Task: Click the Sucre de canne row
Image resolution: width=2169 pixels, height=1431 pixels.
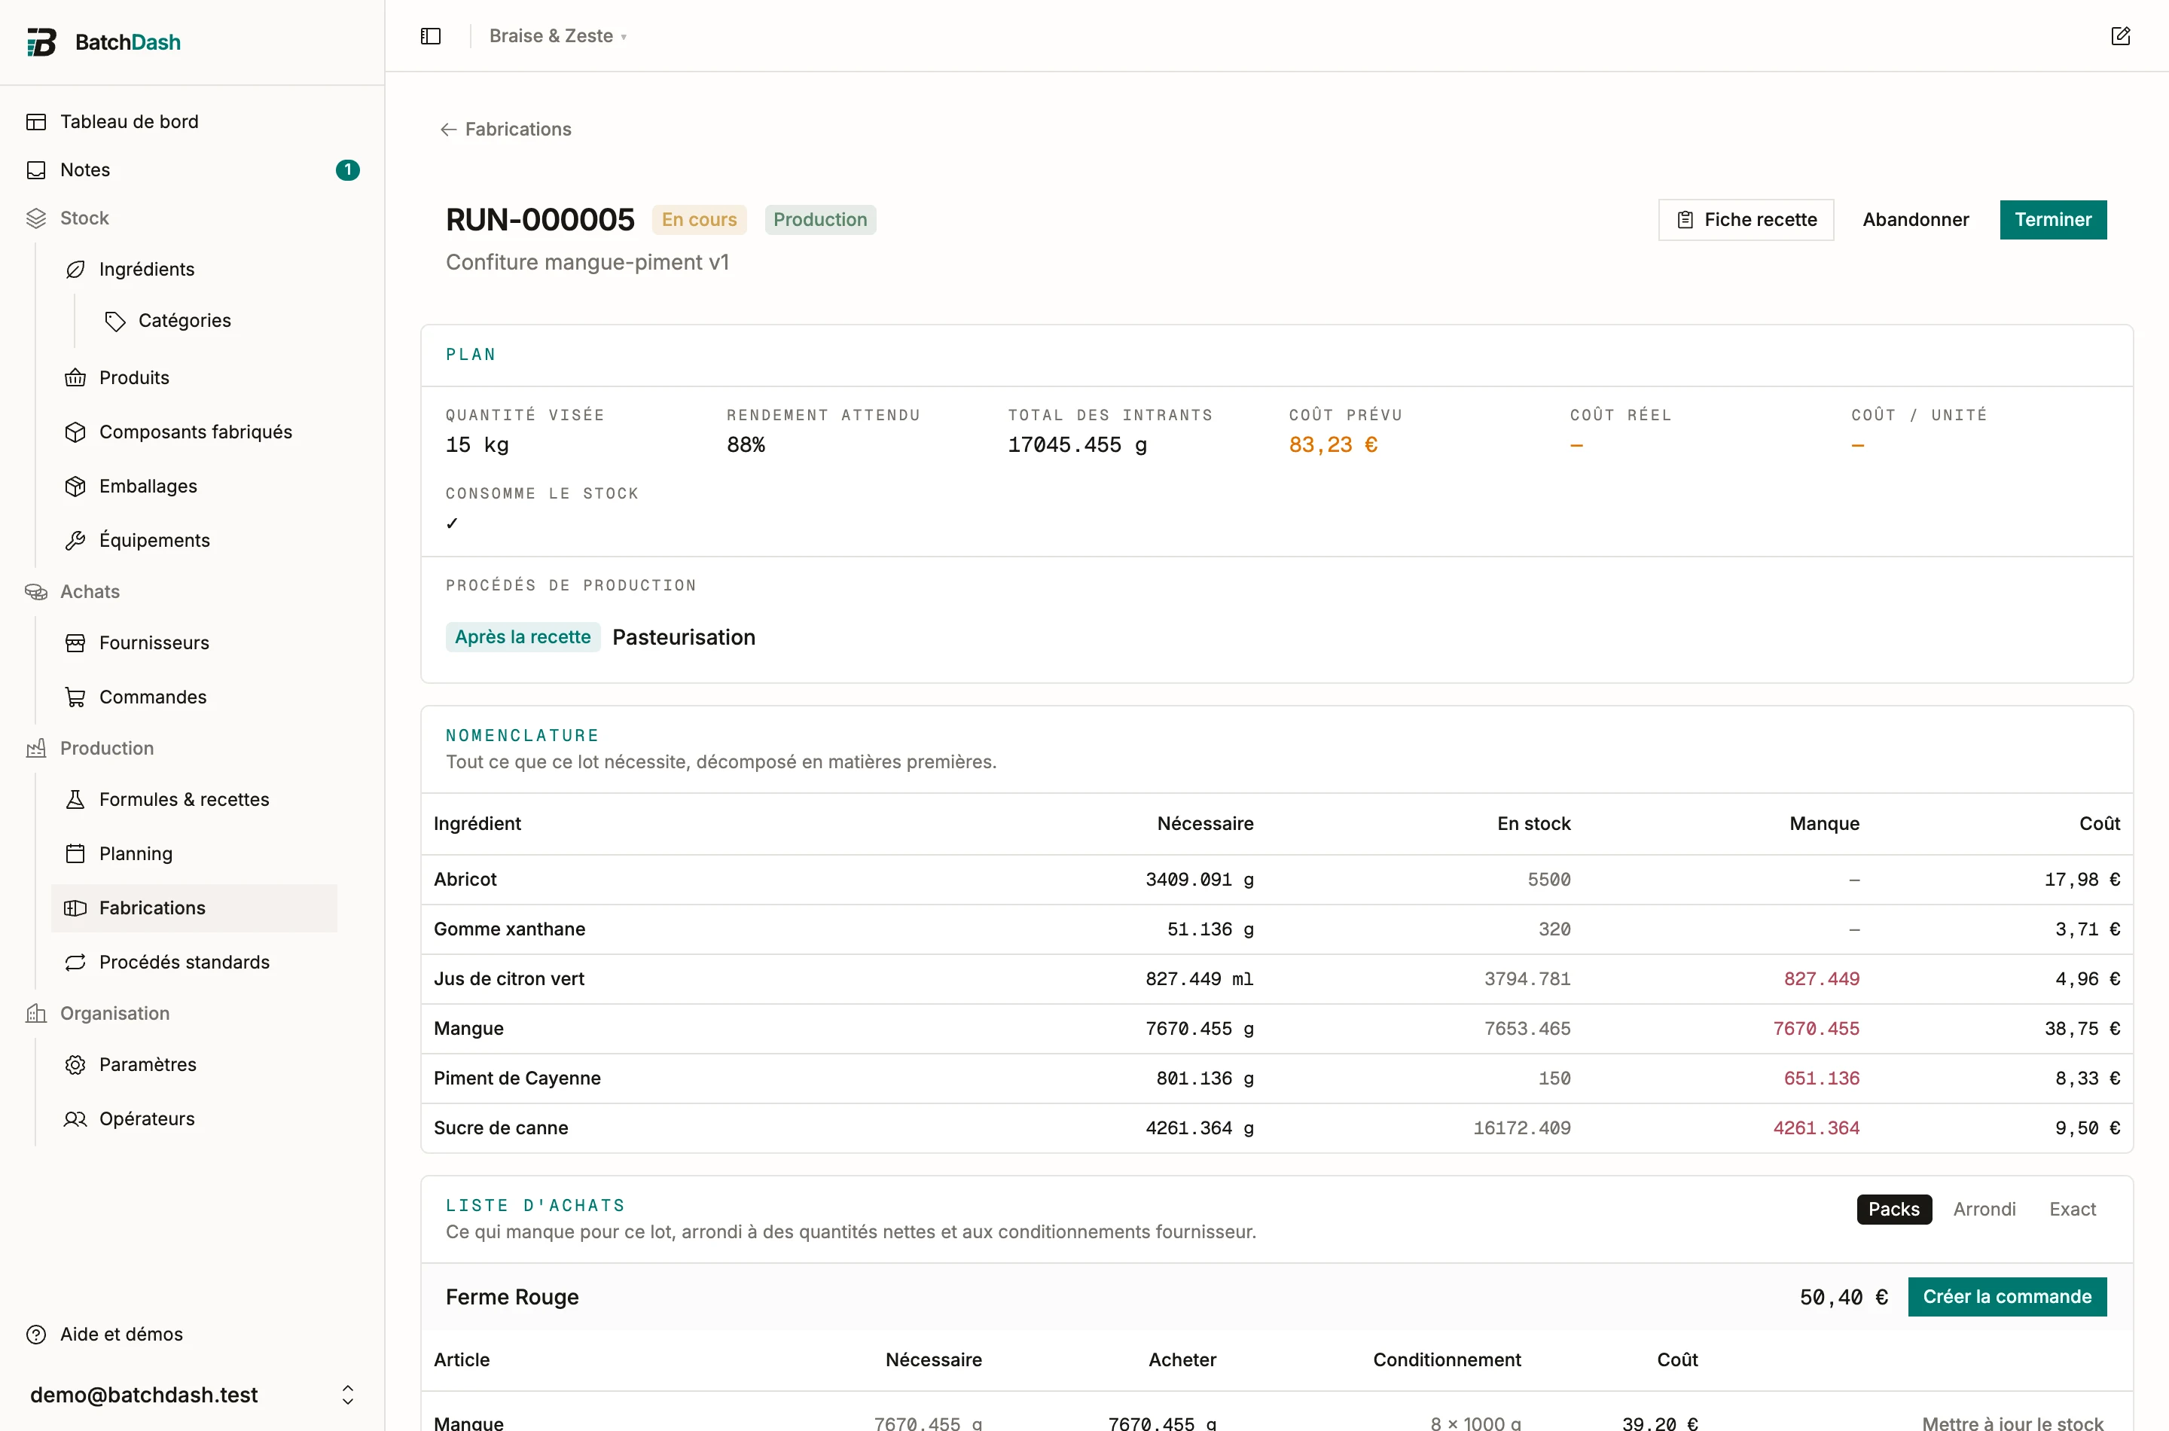Action: pyautogui.click(x=1277, y=1128)
